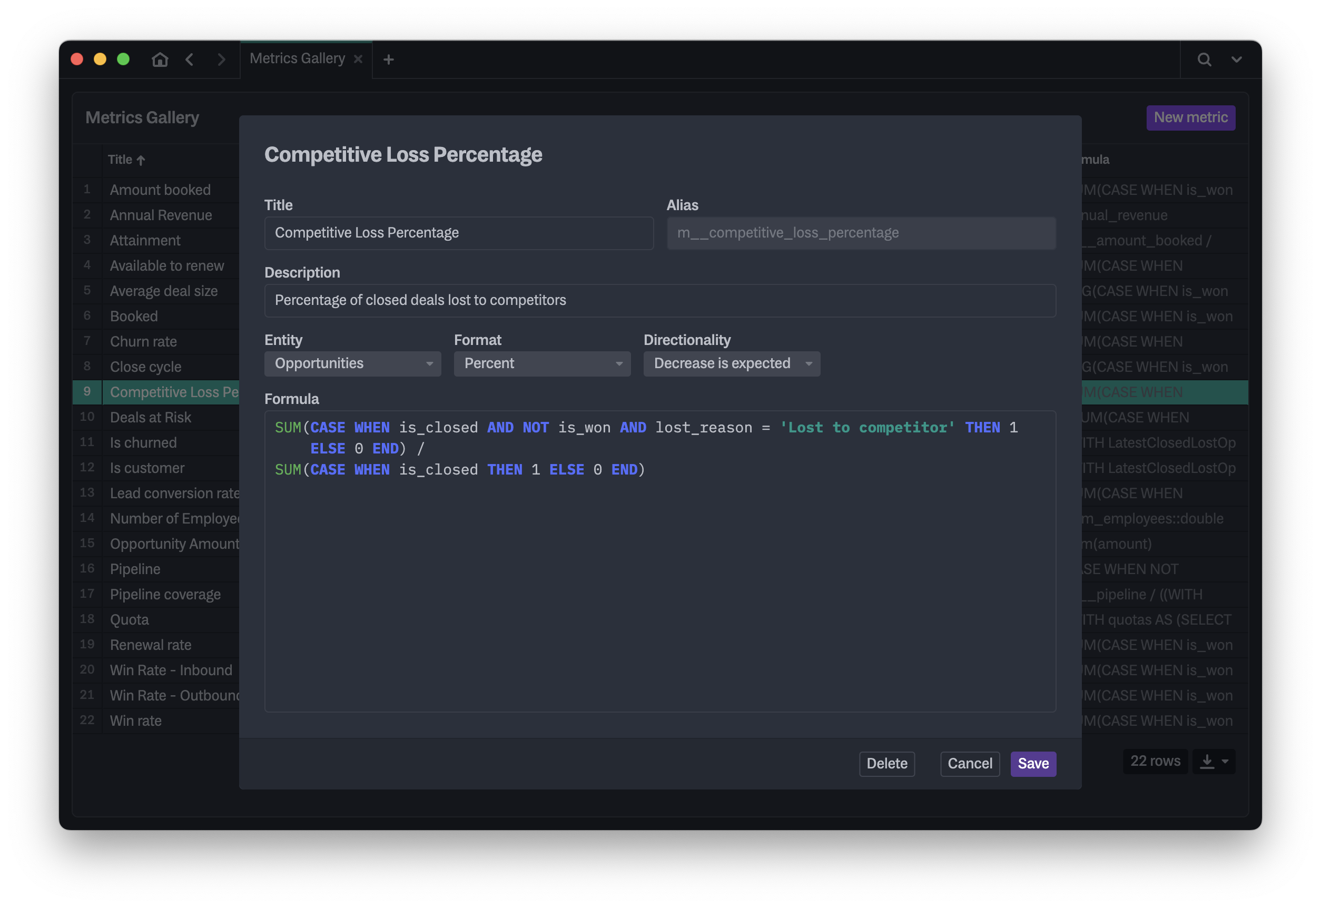Select the Deals at Risk row

click(x=151, y=418)
